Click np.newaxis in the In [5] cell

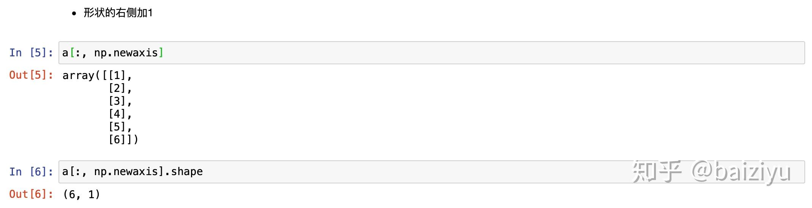[126, 53]
